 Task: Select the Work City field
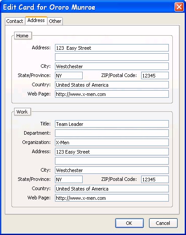112,170
